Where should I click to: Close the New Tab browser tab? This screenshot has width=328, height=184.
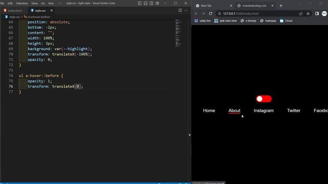(231, 6)
